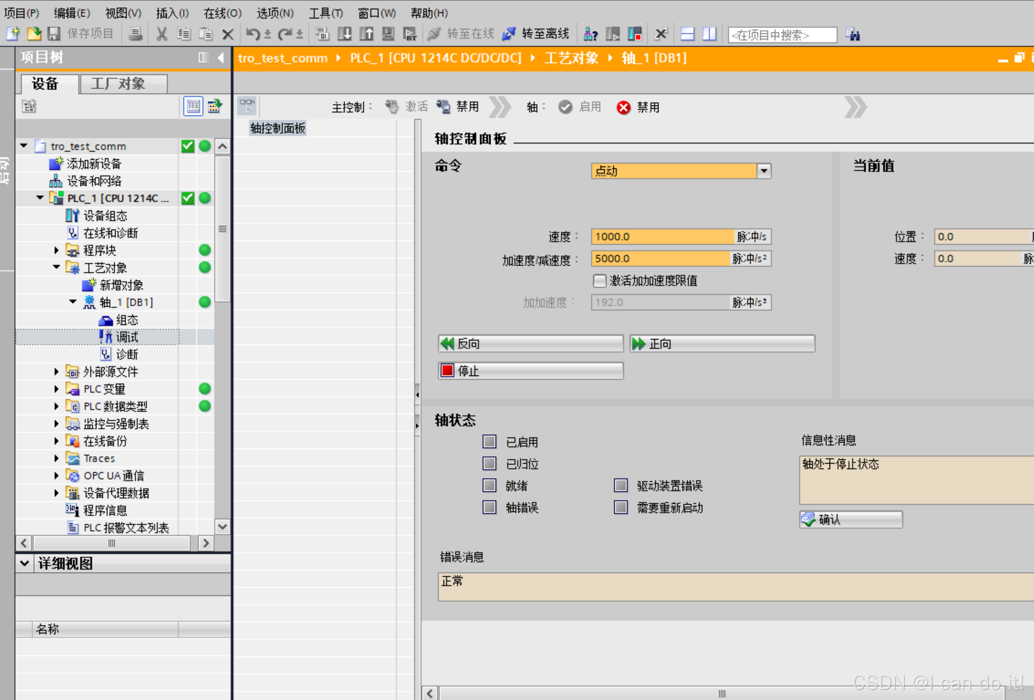Click the Cut scissors toolbar icon
The image size is (1034, 700).
pyautogui.click(x=161, y=34)
